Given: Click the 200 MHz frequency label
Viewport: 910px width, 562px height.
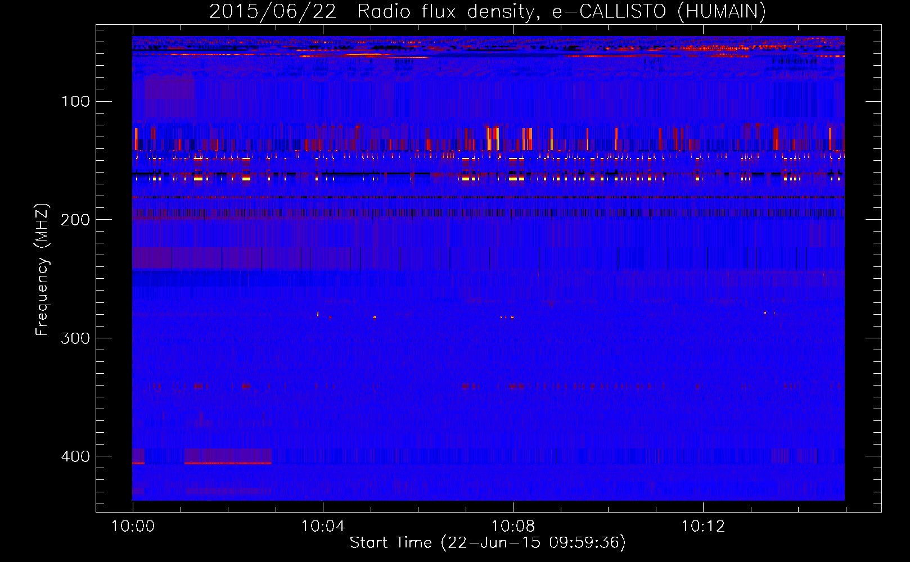Looking at the screenshot, I should 75,219.
